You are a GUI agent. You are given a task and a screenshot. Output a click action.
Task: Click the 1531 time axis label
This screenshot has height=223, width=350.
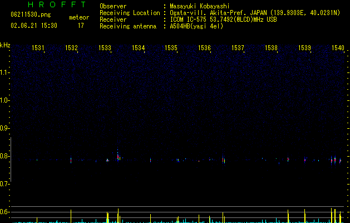point(38,47)
